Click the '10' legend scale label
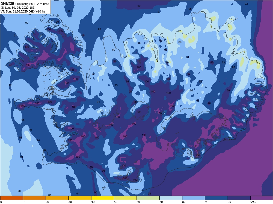Viewport: 273px width, 204px height. [x=25, y=202]
